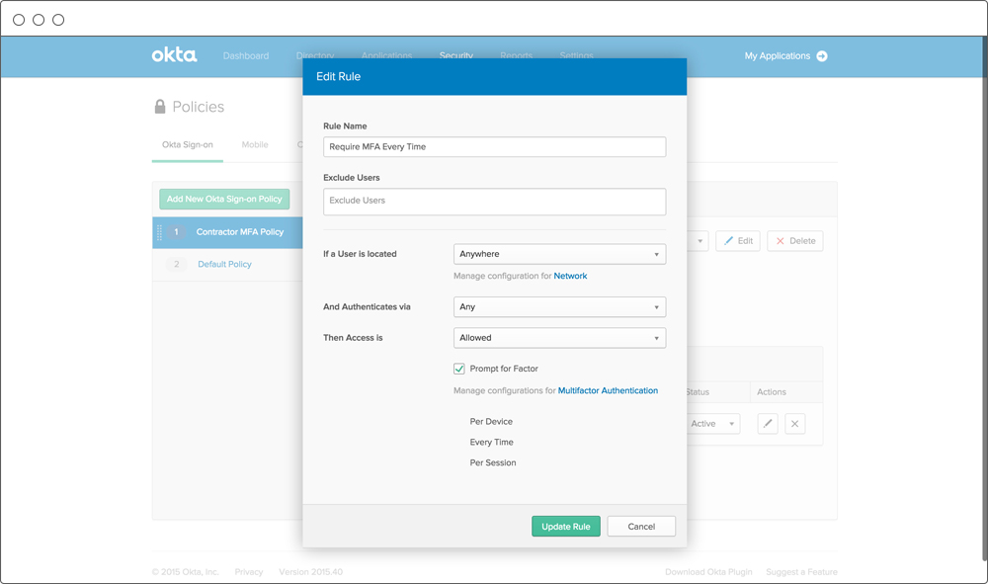Open the Dashboard menu item
Image resolution: width=988 pixels, height=584 pixels.
(246, 56)
